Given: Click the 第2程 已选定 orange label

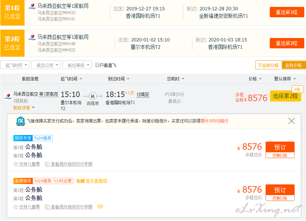Looking at the screenshot, I should click(x=12, y=43).
